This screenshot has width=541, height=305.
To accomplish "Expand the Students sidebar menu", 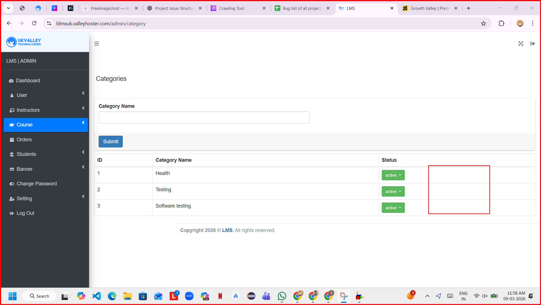I will point(46,154).
